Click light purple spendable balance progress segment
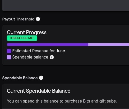Image resolution: width=129 pixels, height=109 pixels. click(109, 45)
